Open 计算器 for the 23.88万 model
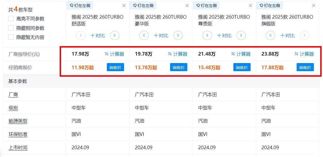Viewport: 323px width, 157px height. click(x=304, y=54)
